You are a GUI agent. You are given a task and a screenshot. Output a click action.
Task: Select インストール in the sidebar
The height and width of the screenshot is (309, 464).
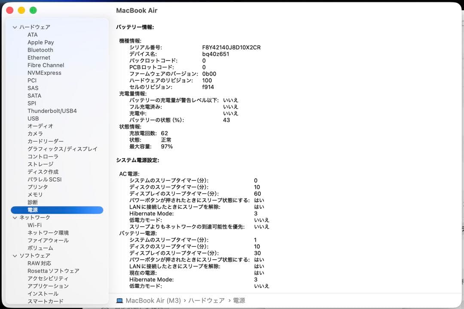43,294
